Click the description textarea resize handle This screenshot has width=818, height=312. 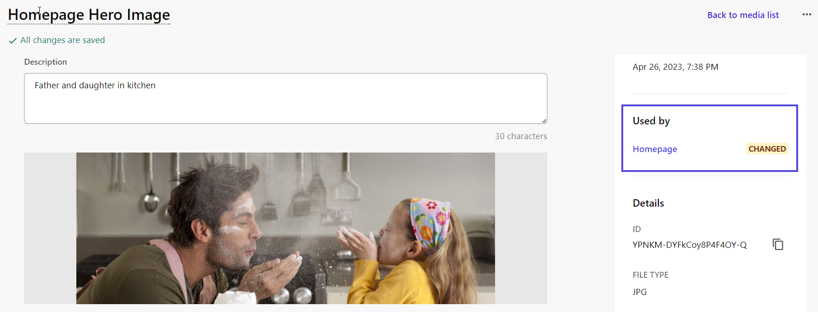point(544,121)
